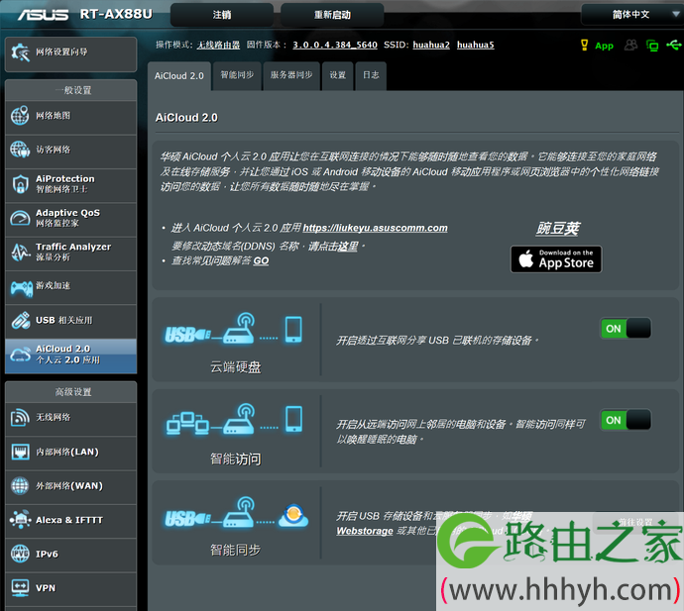Click the WAN globe icon

(x=20, y=486)
